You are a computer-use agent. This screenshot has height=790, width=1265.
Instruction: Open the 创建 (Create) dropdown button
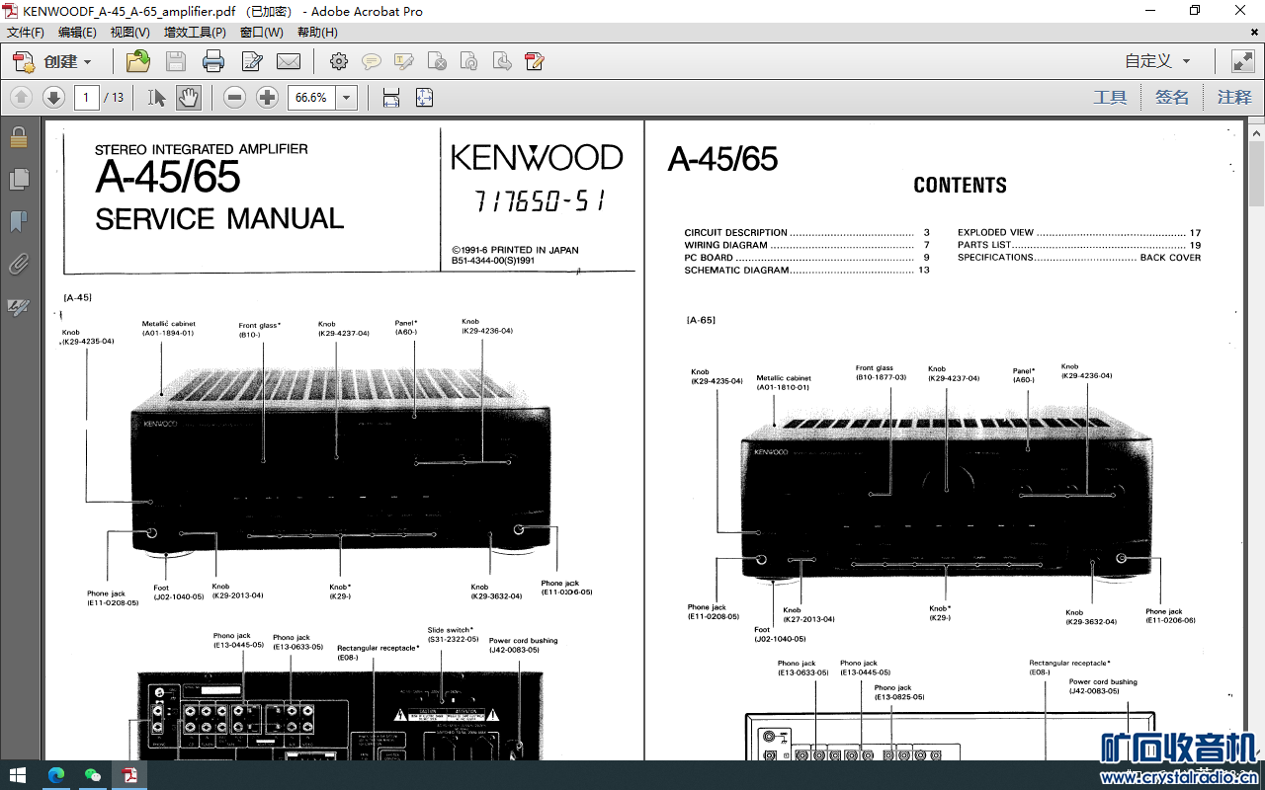pyautogui.click(x=52, y=61)
